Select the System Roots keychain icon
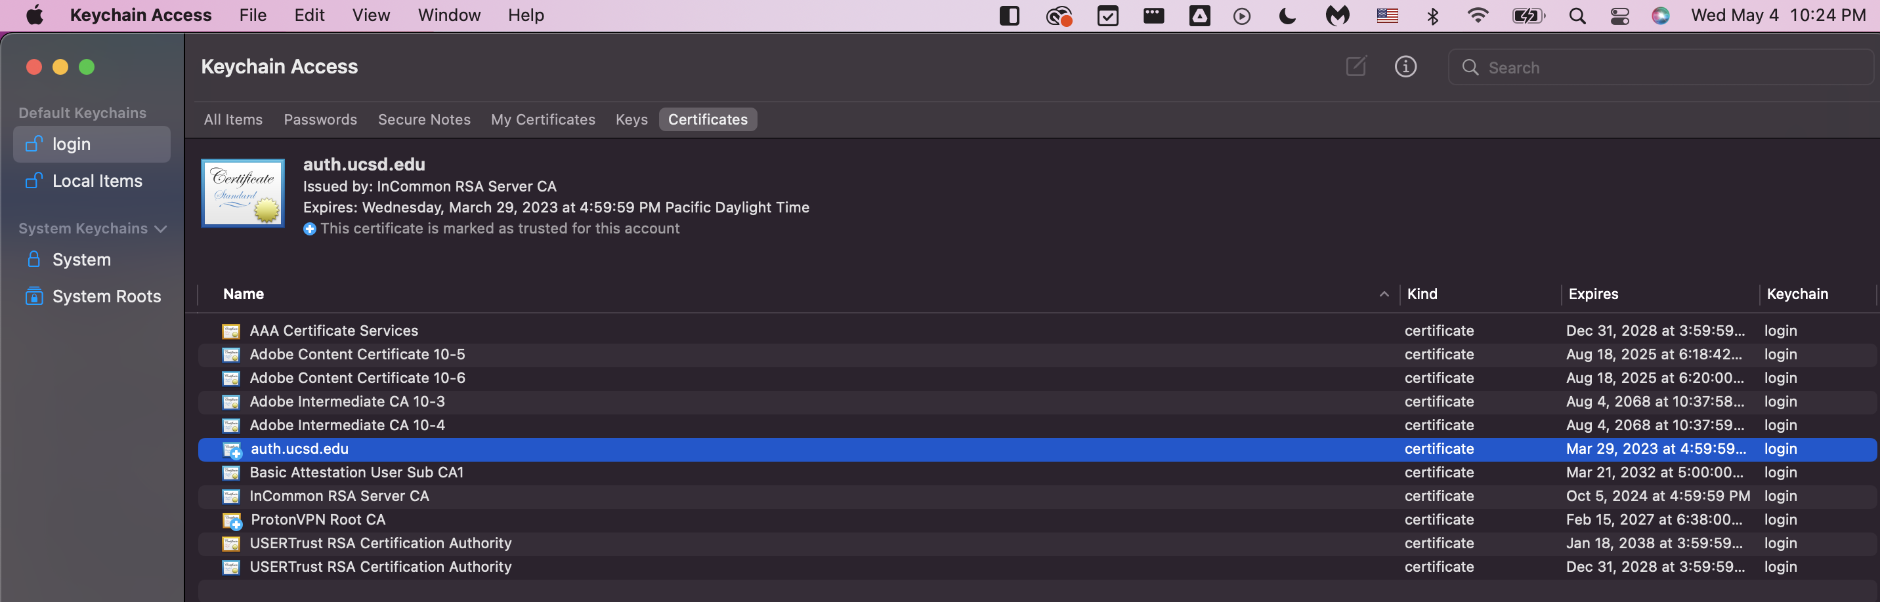This screenshot has width=1880, height=602. [x=33, y=296]
